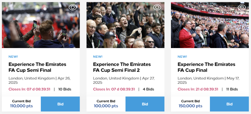
Task: Select the 11 Bids count
Action: coord(232,89)
